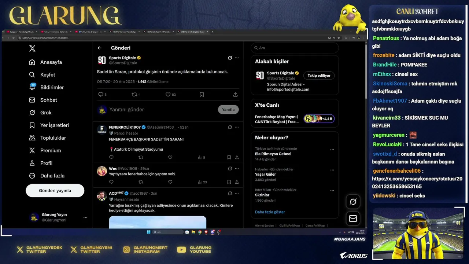The width and height of the screenshot is (469, 264).
Task: Open the Skriniar trend
Action: click(263, 195)
